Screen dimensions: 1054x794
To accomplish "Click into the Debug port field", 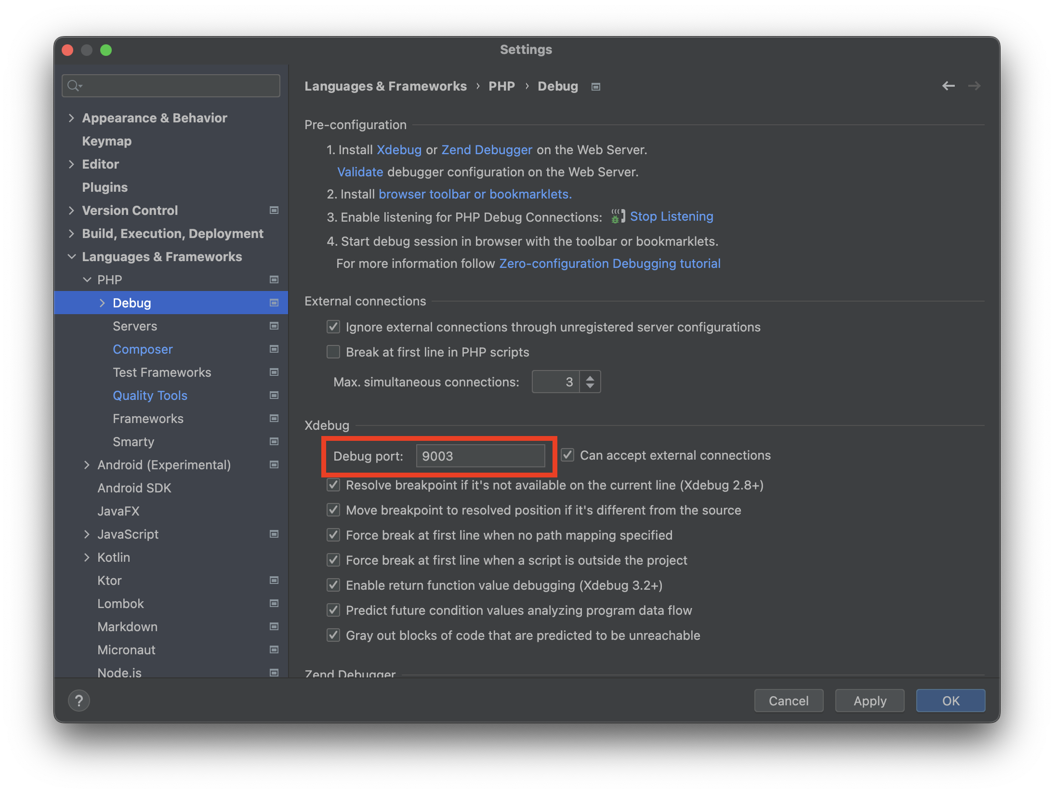I will (480, 456).
